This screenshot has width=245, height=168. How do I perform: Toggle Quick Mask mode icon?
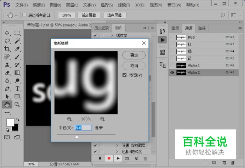click(7, 137)
